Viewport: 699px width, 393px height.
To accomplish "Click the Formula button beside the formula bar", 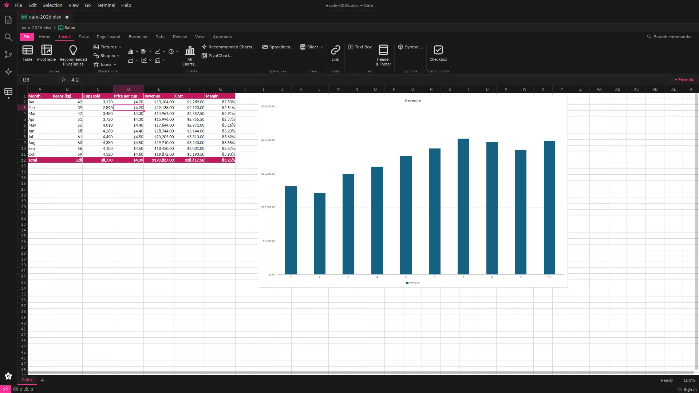I will (684, 80).
